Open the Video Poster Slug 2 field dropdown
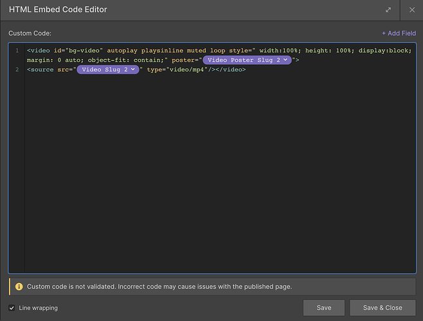The height and width of the screenshot is (321, 423). click(x=247, y=60)
